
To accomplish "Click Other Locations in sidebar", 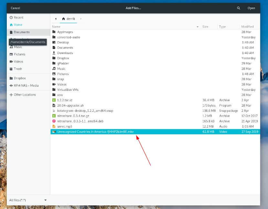I will (28, 95).
